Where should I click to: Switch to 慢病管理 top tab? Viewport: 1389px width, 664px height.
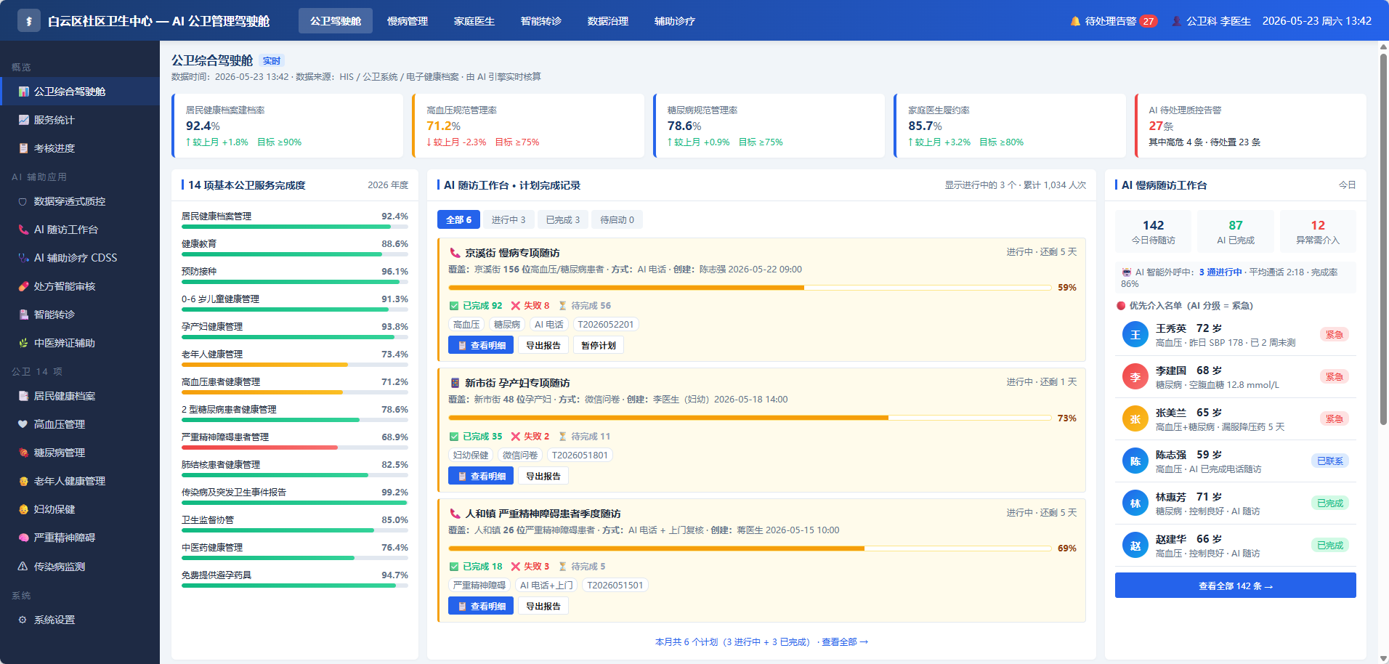408,21
